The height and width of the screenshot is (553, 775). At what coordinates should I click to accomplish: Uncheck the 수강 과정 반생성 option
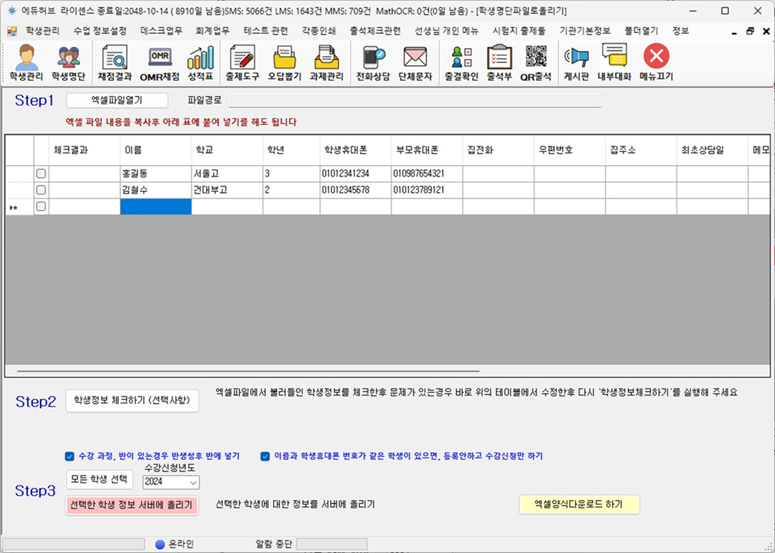click(x=70, y=455)
